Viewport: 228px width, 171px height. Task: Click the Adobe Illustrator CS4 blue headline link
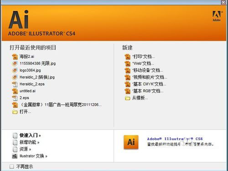pos(175,139)
